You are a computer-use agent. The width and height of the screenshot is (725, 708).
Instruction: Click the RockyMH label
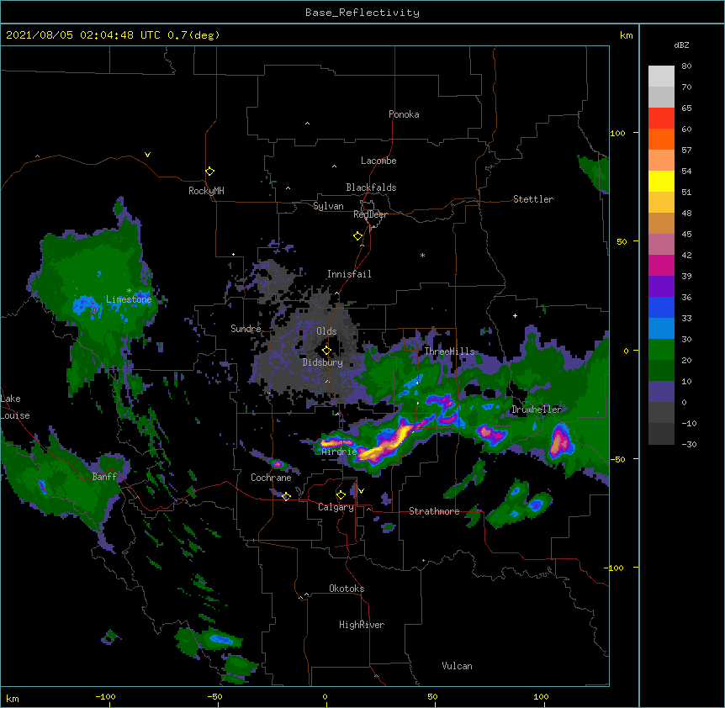[x=206, y=191]
